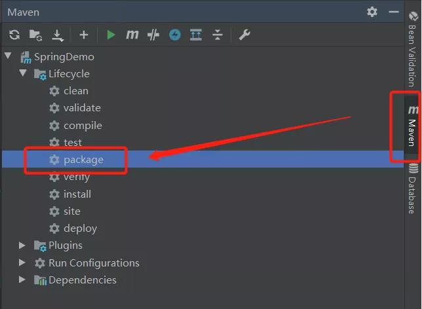The height and width of the screenshot is (309, 422).
Task: Open Maven settings wrench icon
Action: 244,35
